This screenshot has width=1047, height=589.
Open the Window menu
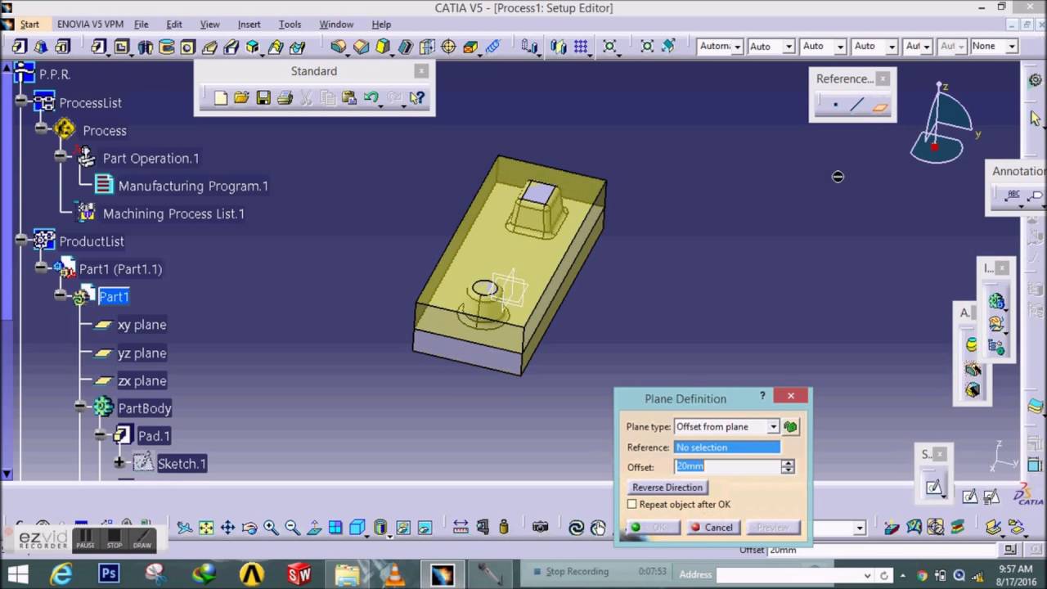pos(336,25)
